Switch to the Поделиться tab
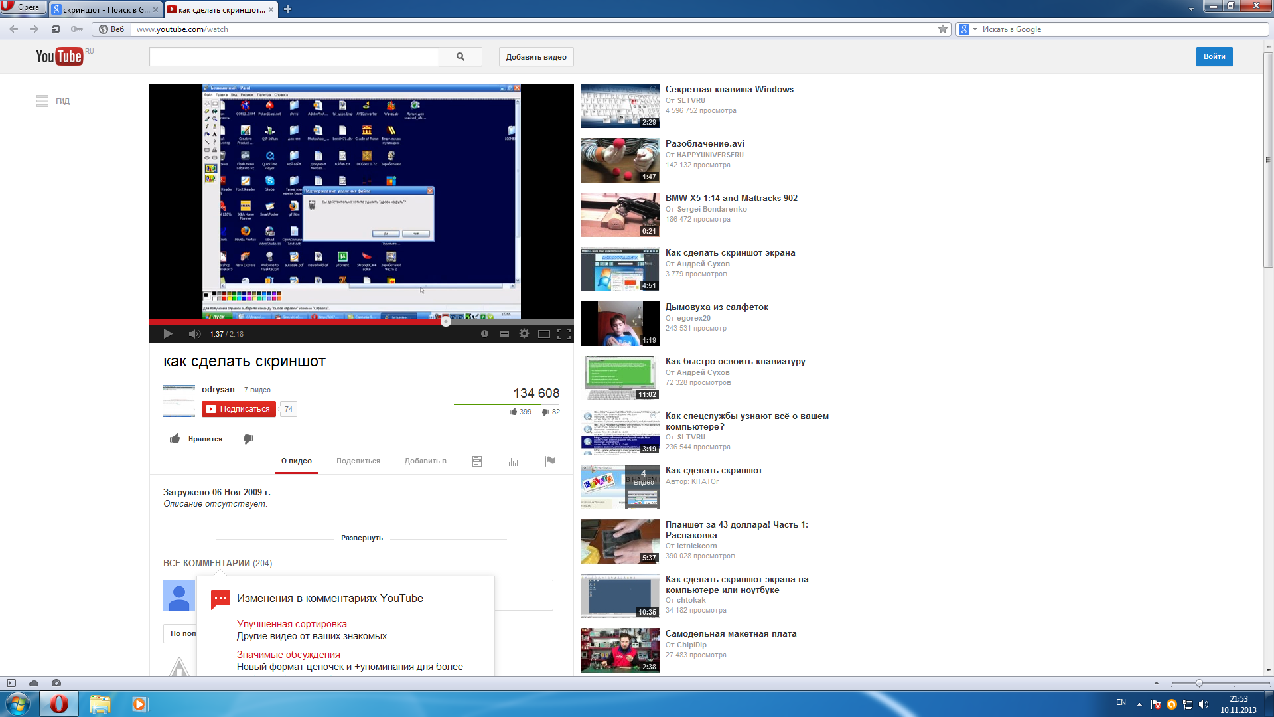This screenshot has width=1274, height=717. (358, 461)
